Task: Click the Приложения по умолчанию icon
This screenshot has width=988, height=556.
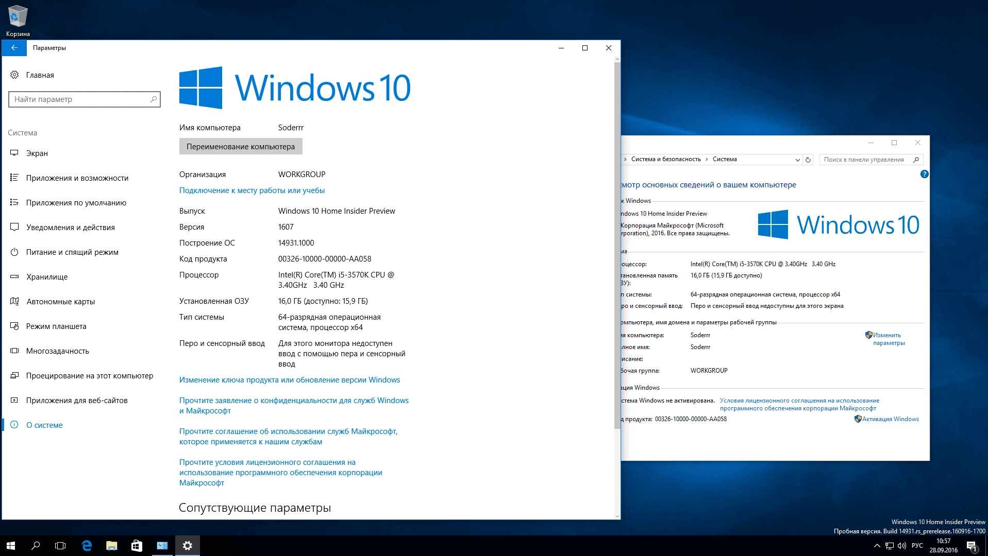Action: click(14, 203)
